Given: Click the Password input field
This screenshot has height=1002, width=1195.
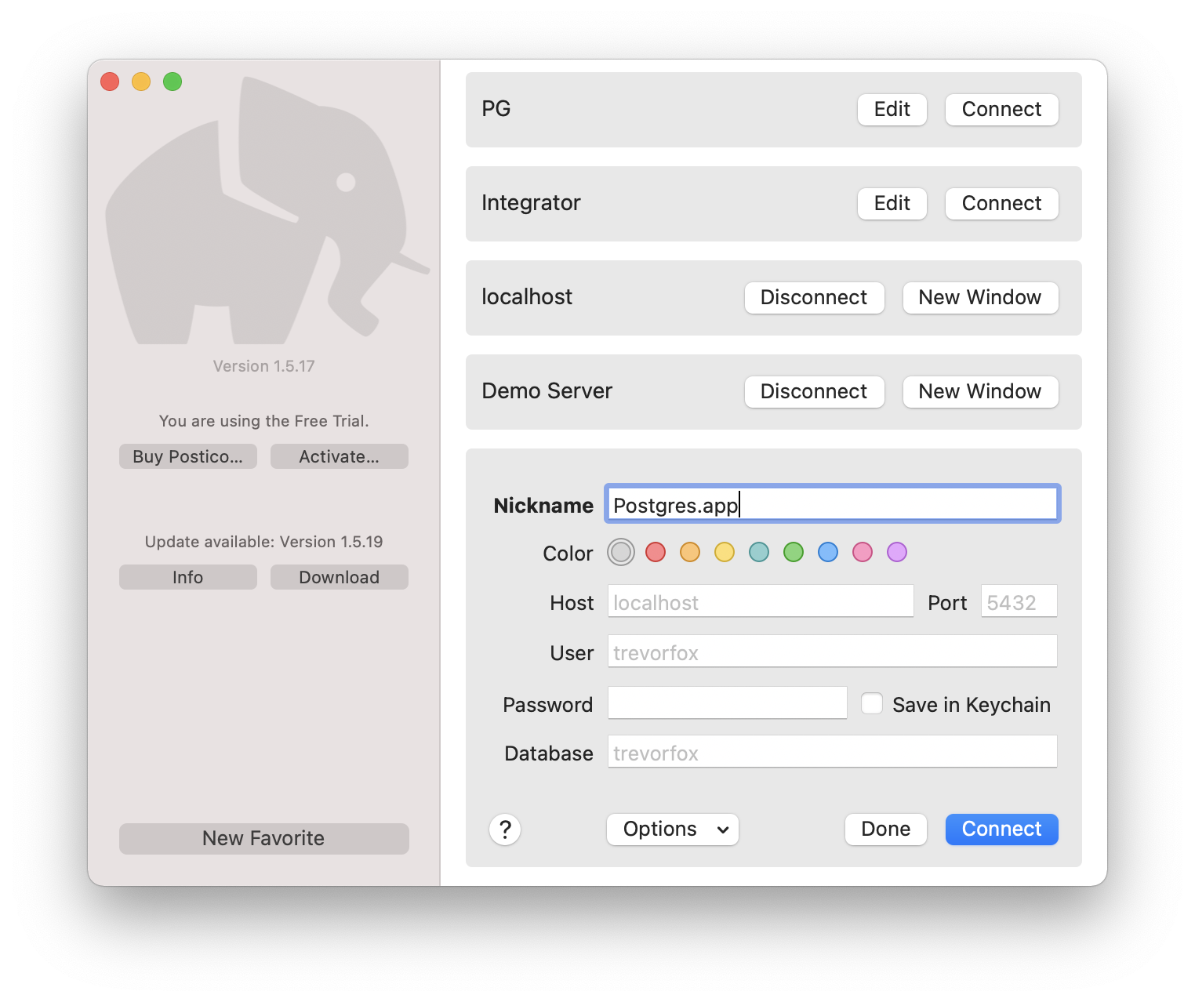Looking at the screenshot, I should click(728, 702).
